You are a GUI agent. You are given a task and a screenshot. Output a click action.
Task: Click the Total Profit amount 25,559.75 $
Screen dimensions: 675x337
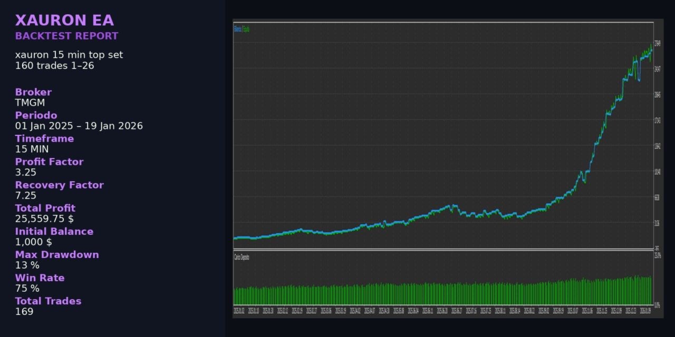(x=44, y=219)
